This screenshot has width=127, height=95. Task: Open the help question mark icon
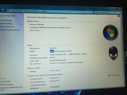(119, 16)
